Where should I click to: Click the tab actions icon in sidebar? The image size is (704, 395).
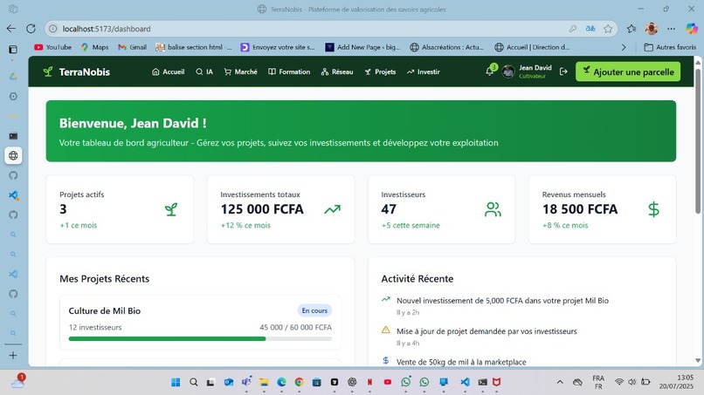point(13,50)
